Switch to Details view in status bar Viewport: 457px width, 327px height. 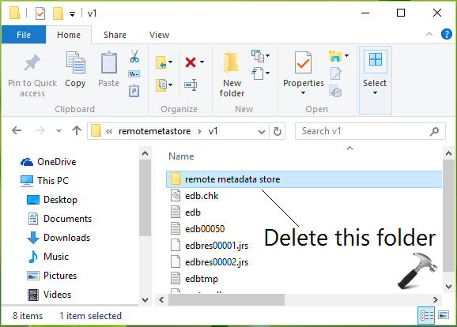(x=426, y=315)
